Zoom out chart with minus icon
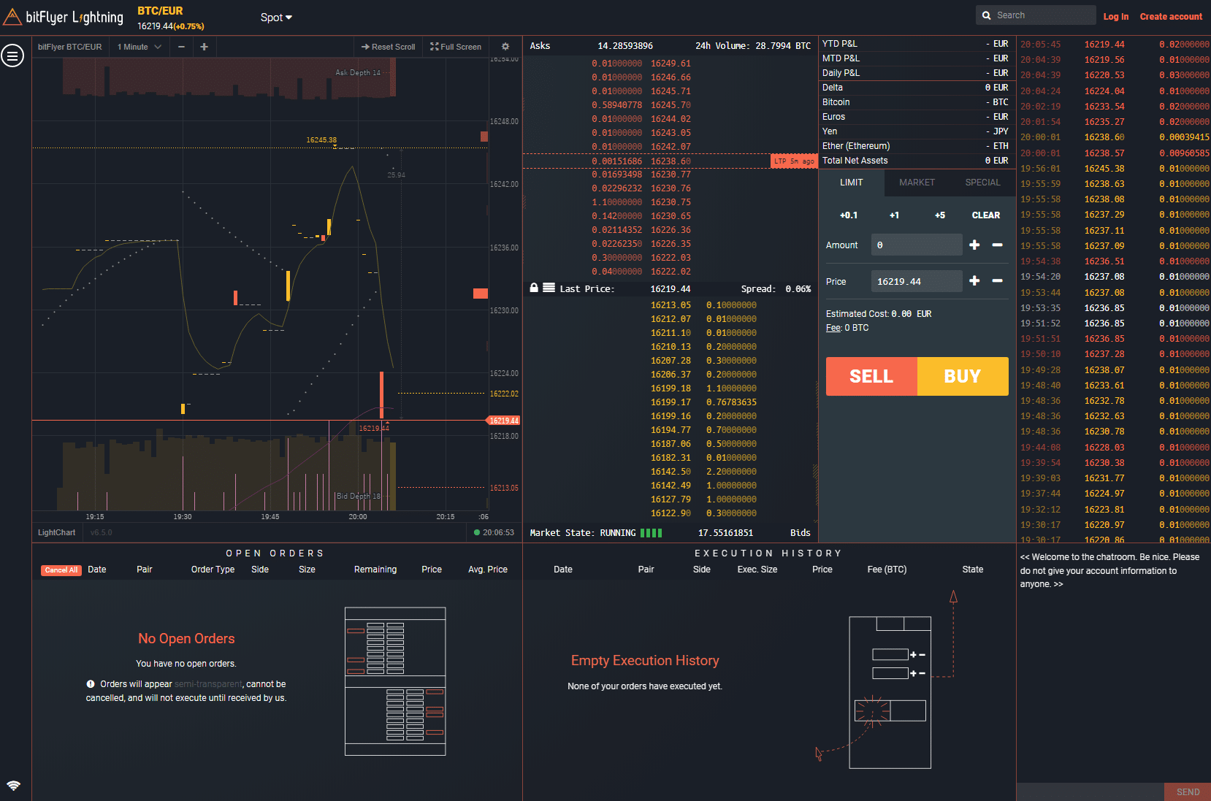This screenshot has height=801, width=1211. pyautogui.click(x=181, y=47)
